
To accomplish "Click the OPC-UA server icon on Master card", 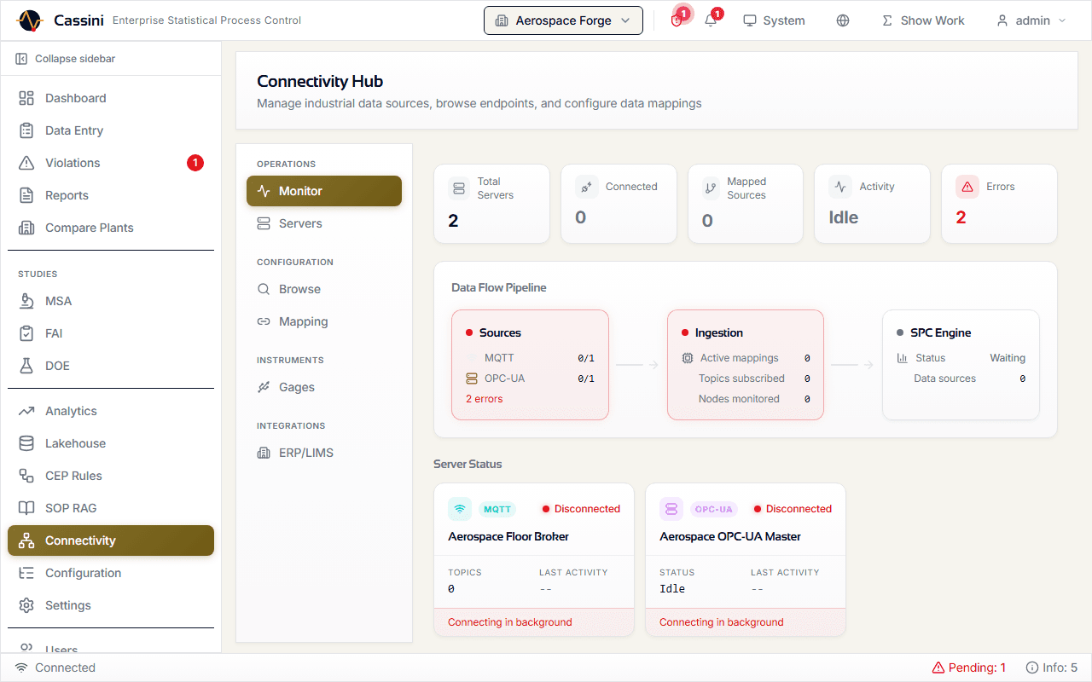I will [x=671, y=509].
